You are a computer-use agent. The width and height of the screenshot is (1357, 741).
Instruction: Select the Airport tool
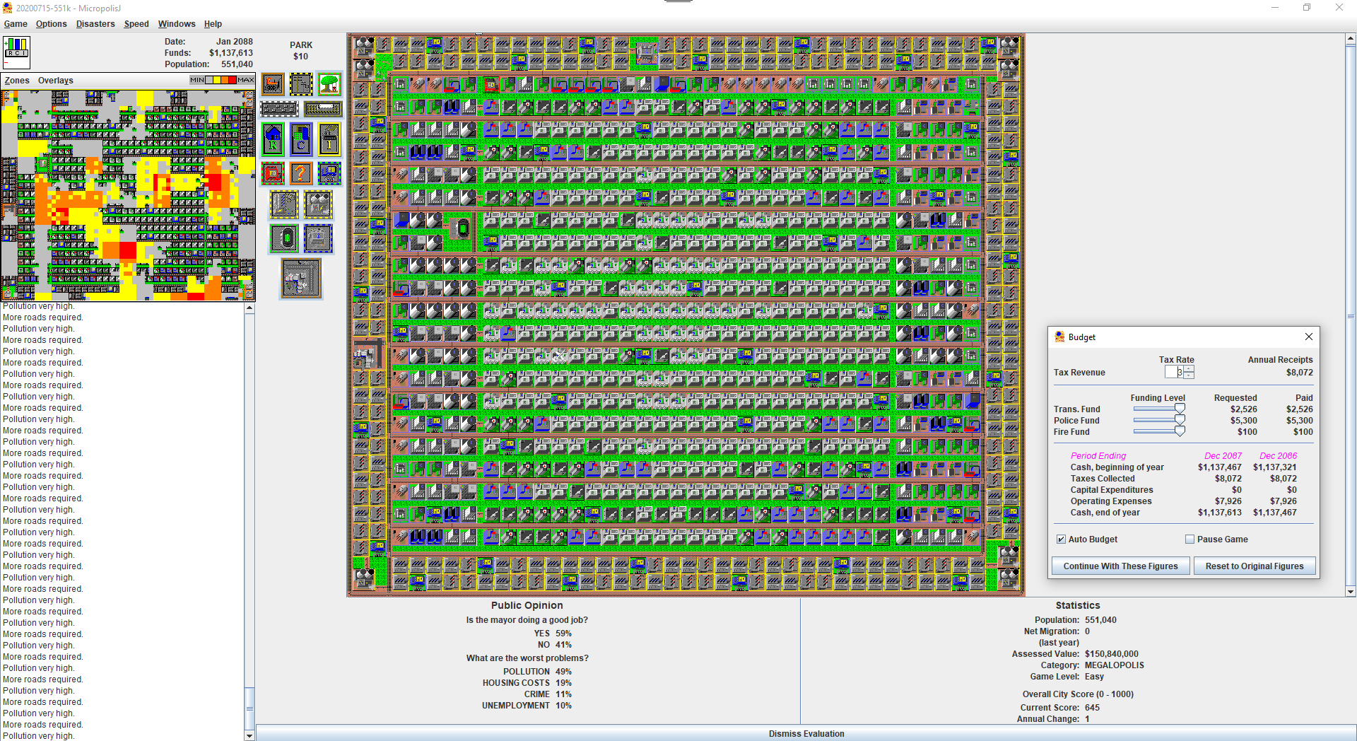[x=301, y=279]
